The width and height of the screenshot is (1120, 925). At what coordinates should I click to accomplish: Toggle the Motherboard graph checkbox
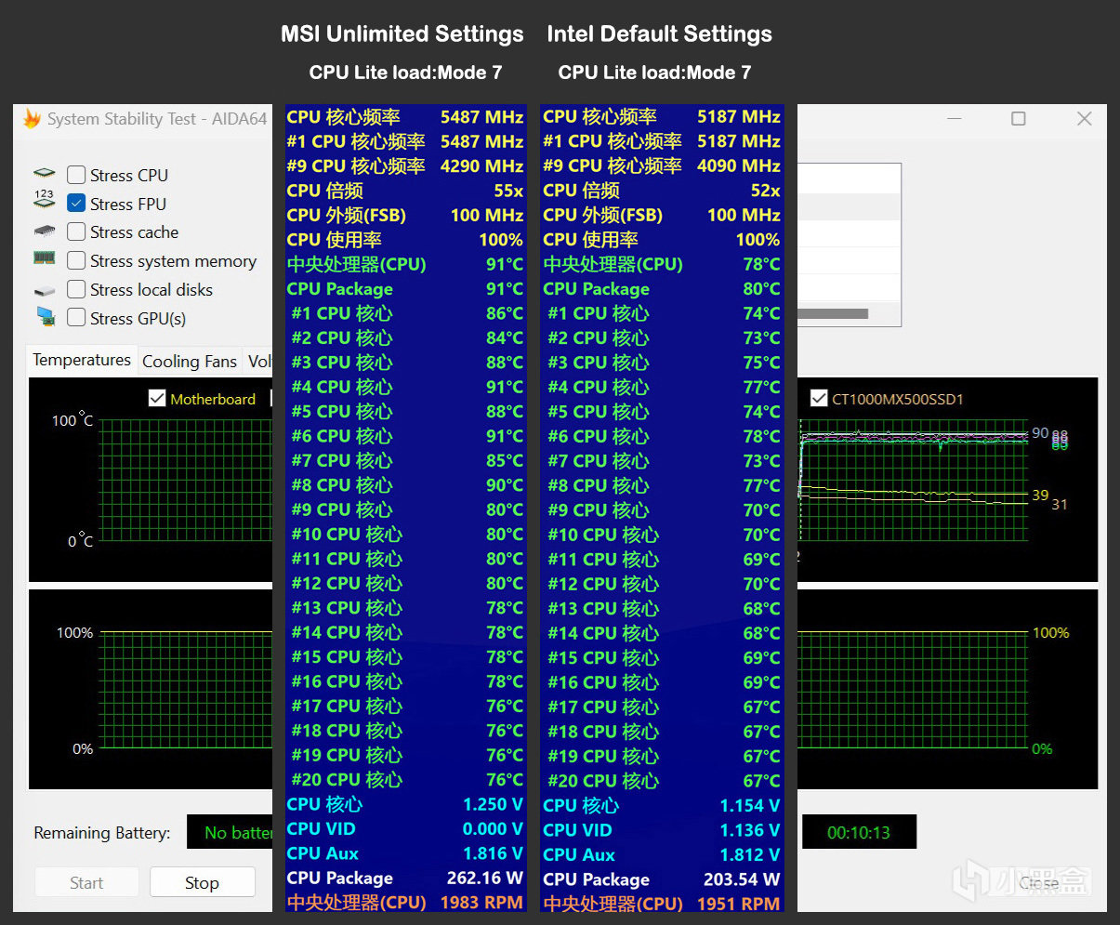pos(157,399)
